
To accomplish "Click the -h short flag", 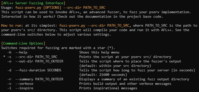I will [9, 52].
